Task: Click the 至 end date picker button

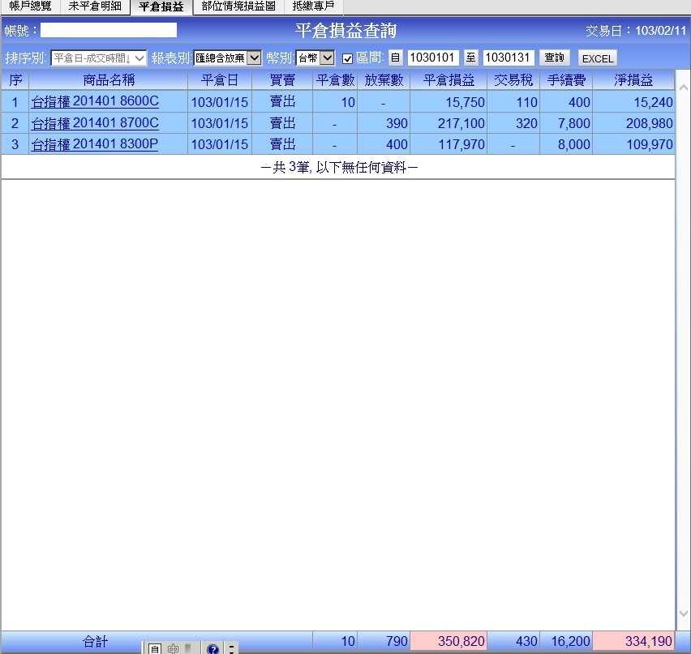Action: coord(470,58)
